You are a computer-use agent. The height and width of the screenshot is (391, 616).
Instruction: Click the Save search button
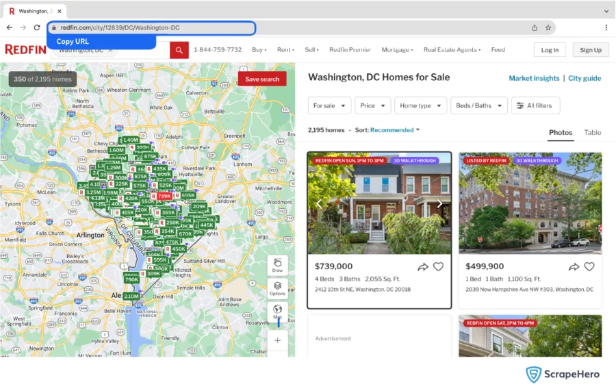pyautogui.click(x=262, y=79)
